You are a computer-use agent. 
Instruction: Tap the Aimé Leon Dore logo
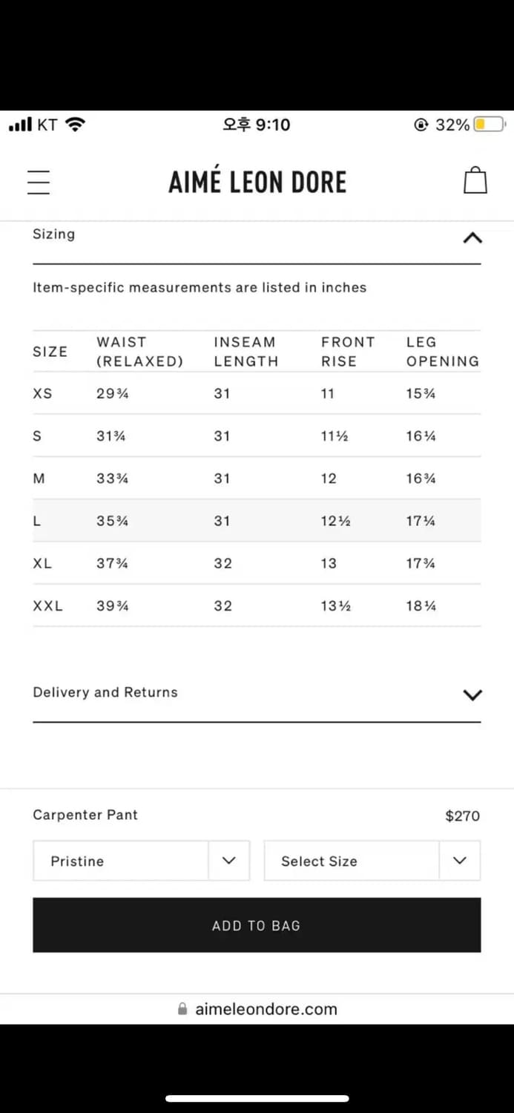click(257, 183)
